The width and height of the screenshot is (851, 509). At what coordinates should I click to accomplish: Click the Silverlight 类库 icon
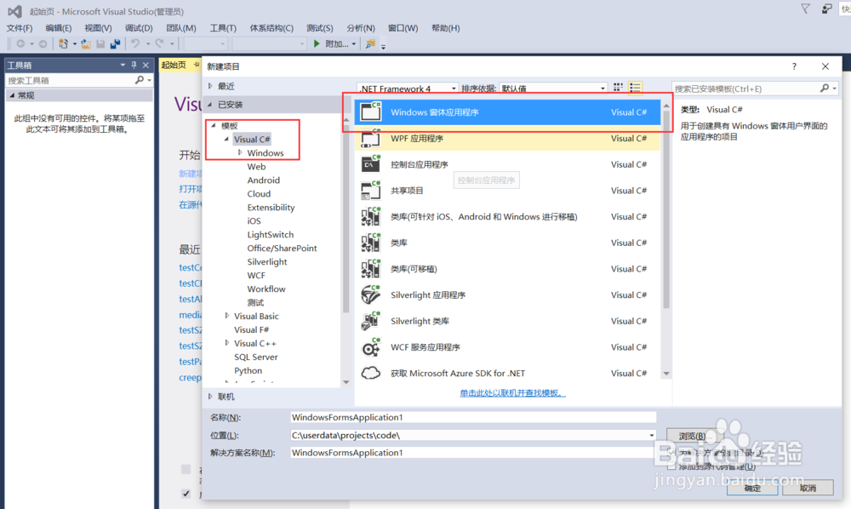click(x=371, y=321)
